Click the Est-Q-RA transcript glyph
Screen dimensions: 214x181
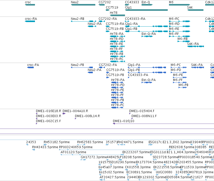(147, 36)
